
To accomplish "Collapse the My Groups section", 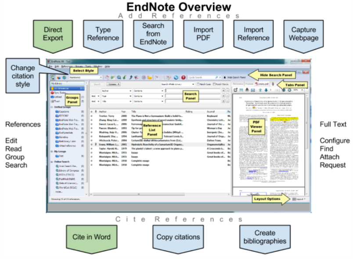I will click(x=52, y=151).
